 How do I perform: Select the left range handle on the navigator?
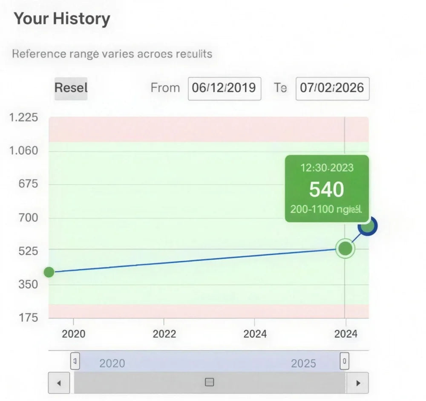tap(75, 361)
